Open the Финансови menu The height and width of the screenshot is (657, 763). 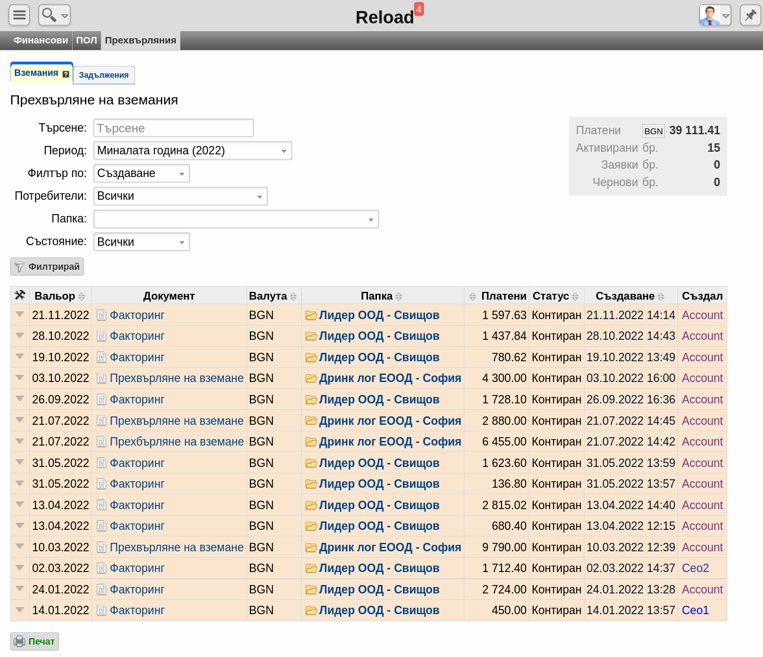coord(40,40)
